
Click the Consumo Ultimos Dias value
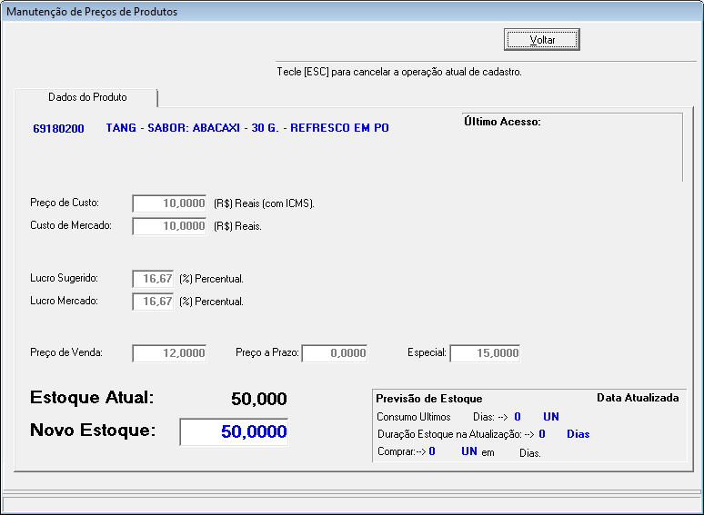[x=518, y=417]
